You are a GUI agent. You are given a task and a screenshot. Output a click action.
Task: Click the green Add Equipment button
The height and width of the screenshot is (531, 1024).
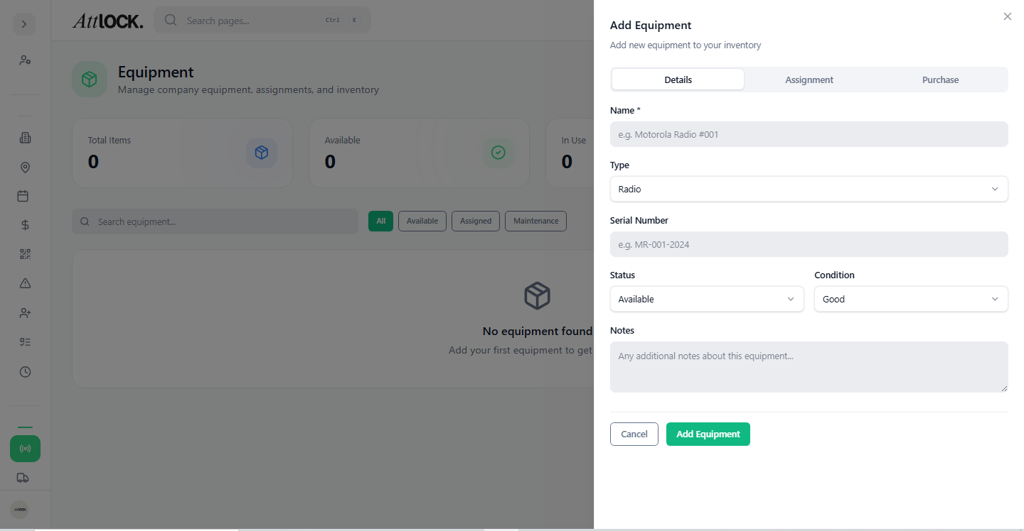(x=708, y=434)
